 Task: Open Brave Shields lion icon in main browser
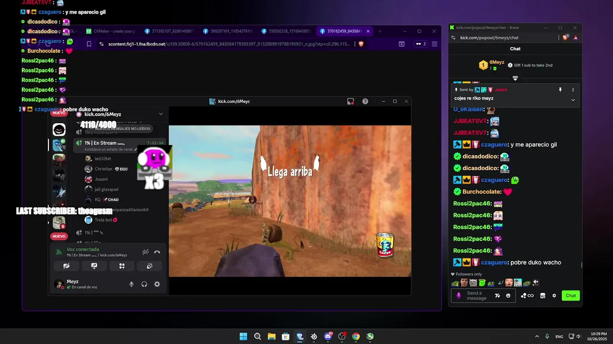point(361,44)
